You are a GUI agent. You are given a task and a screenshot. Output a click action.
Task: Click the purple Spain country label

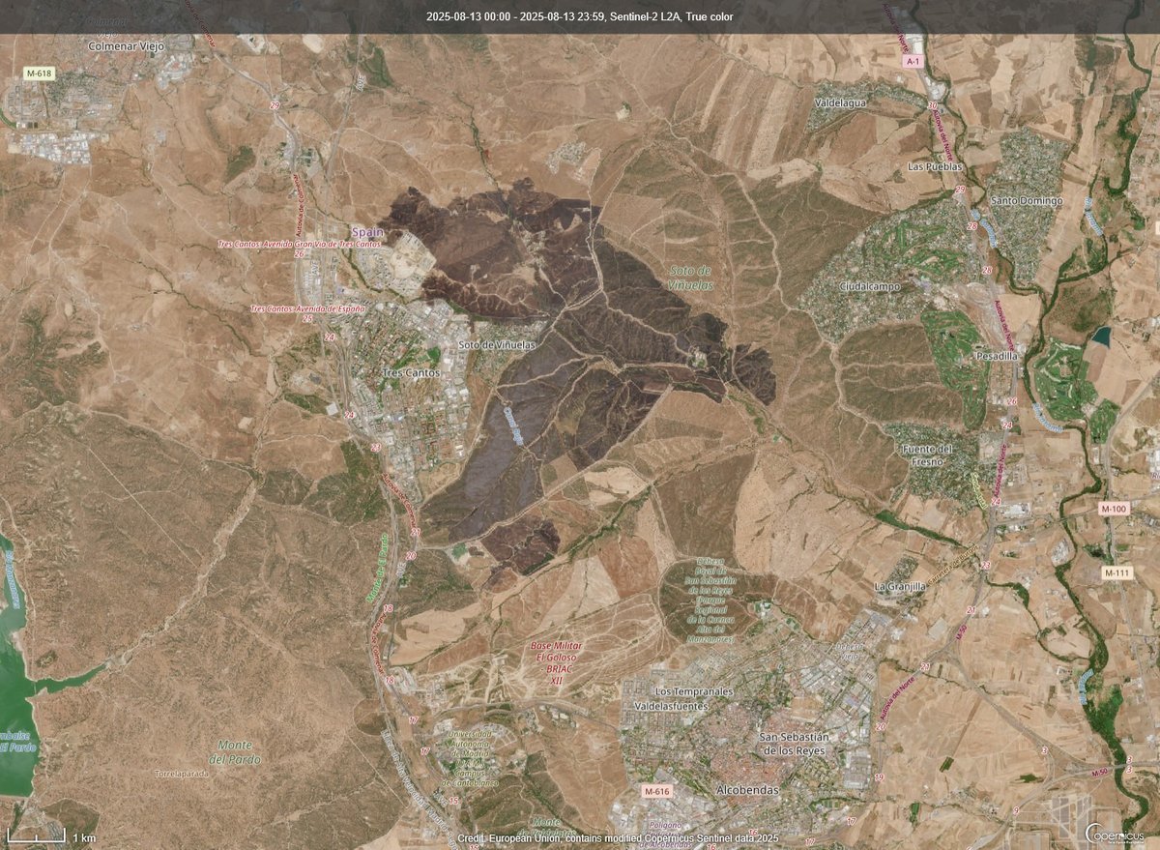pyautogui.click(x=367, y=232)
